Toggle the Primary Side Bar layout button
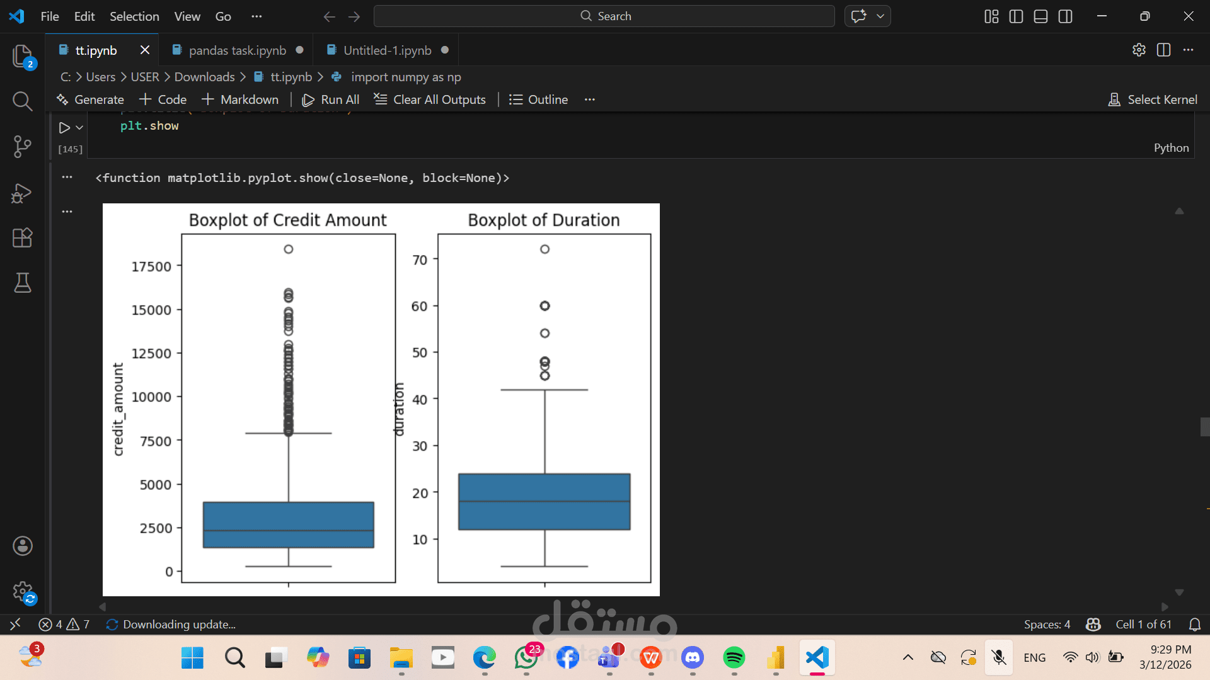1210x680 pixels. pyautogui.click(x=1016, y=16)
